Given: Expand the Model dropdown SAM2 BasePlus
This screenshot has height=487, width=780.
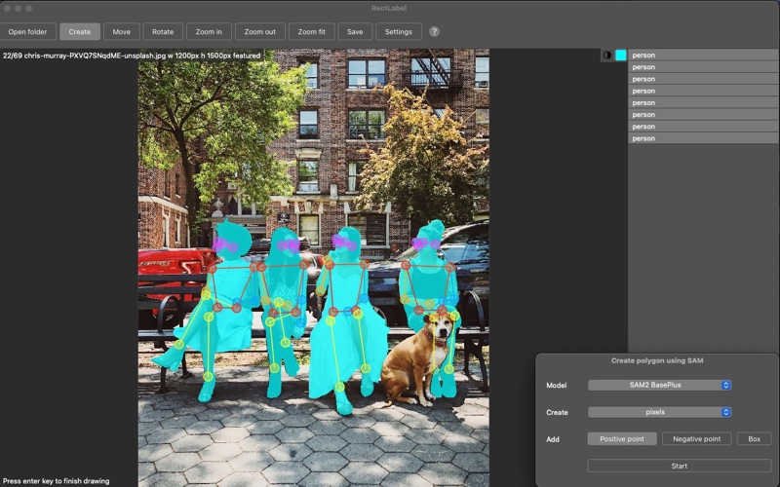Looking at the screenshot, I should [660, 385].
